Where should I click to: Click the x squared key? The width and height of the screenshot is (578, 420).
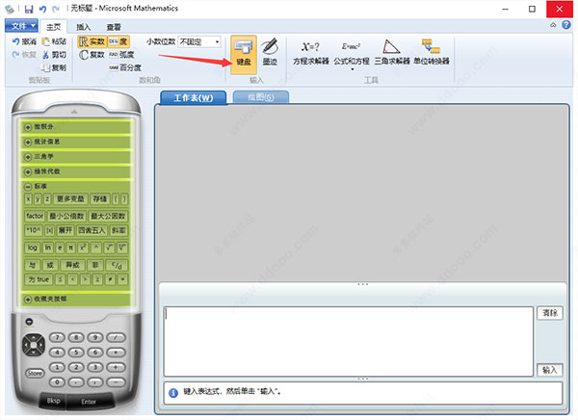(x=83, y=248)
